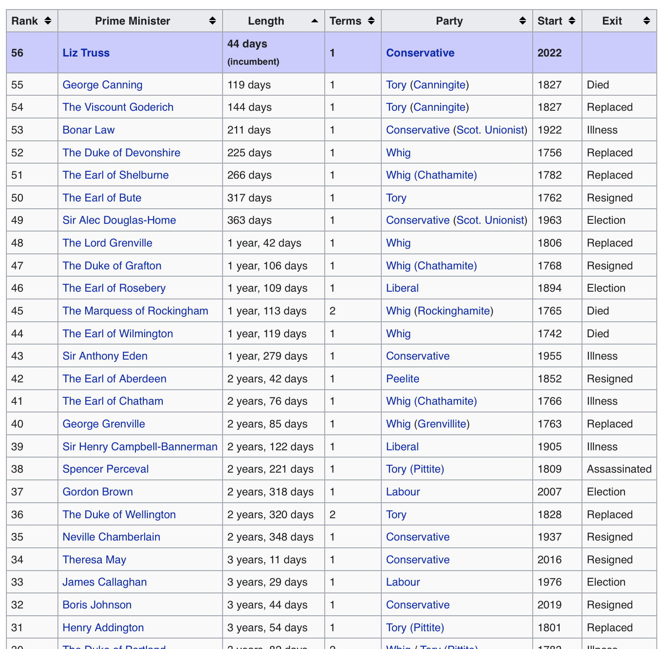Open The Earl of Shelburne link

pos(116,175)
